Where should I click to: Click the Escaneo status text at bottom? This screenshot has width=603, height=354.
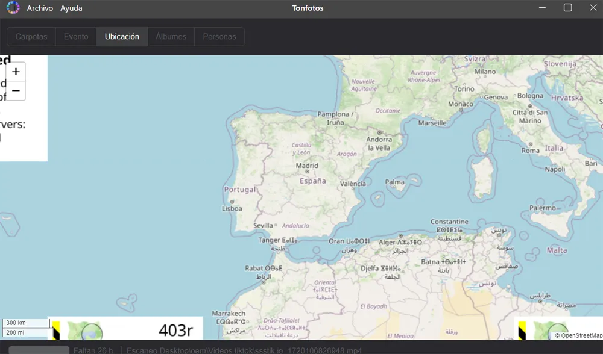tap(244, 350)
